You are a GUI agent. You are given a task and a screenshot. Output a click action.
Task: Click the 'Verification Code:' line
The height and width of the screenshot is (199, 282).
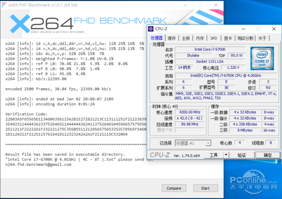point(26,114)
